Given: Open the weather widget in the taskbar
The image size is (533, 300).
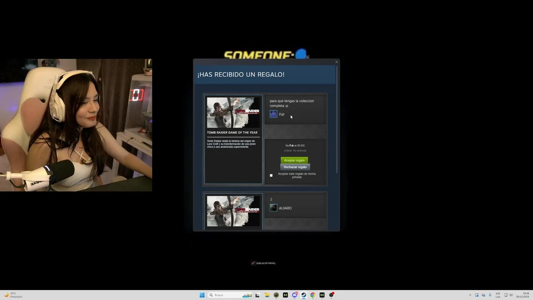Looking at the screenshot, I should click(13, 295).
